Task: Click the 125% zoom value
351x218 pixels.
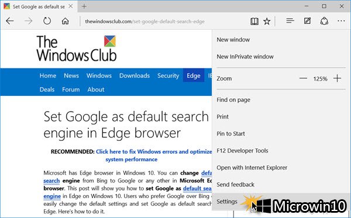Action: 320,79
